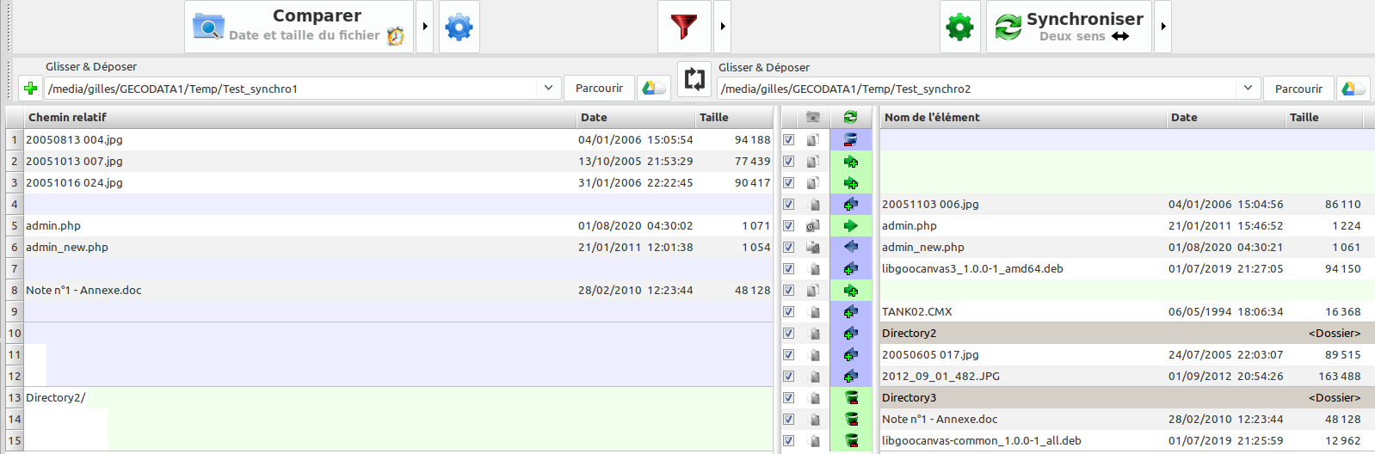This screenshot has width=1375, height=454.
Task: Toggle the checkbox for 20051103 006.jpg
Action: [x=788, y=204]
